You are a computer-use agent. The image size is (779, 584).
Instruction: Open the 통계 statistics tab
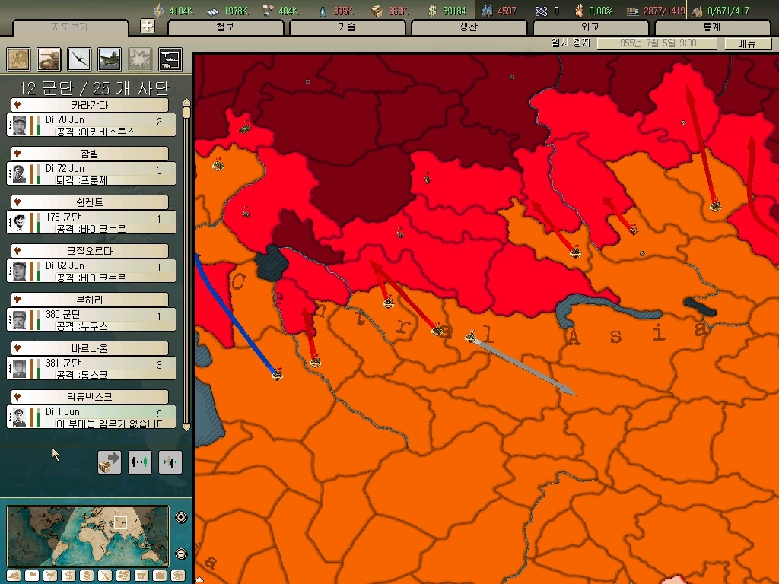[x=712, y=27]
